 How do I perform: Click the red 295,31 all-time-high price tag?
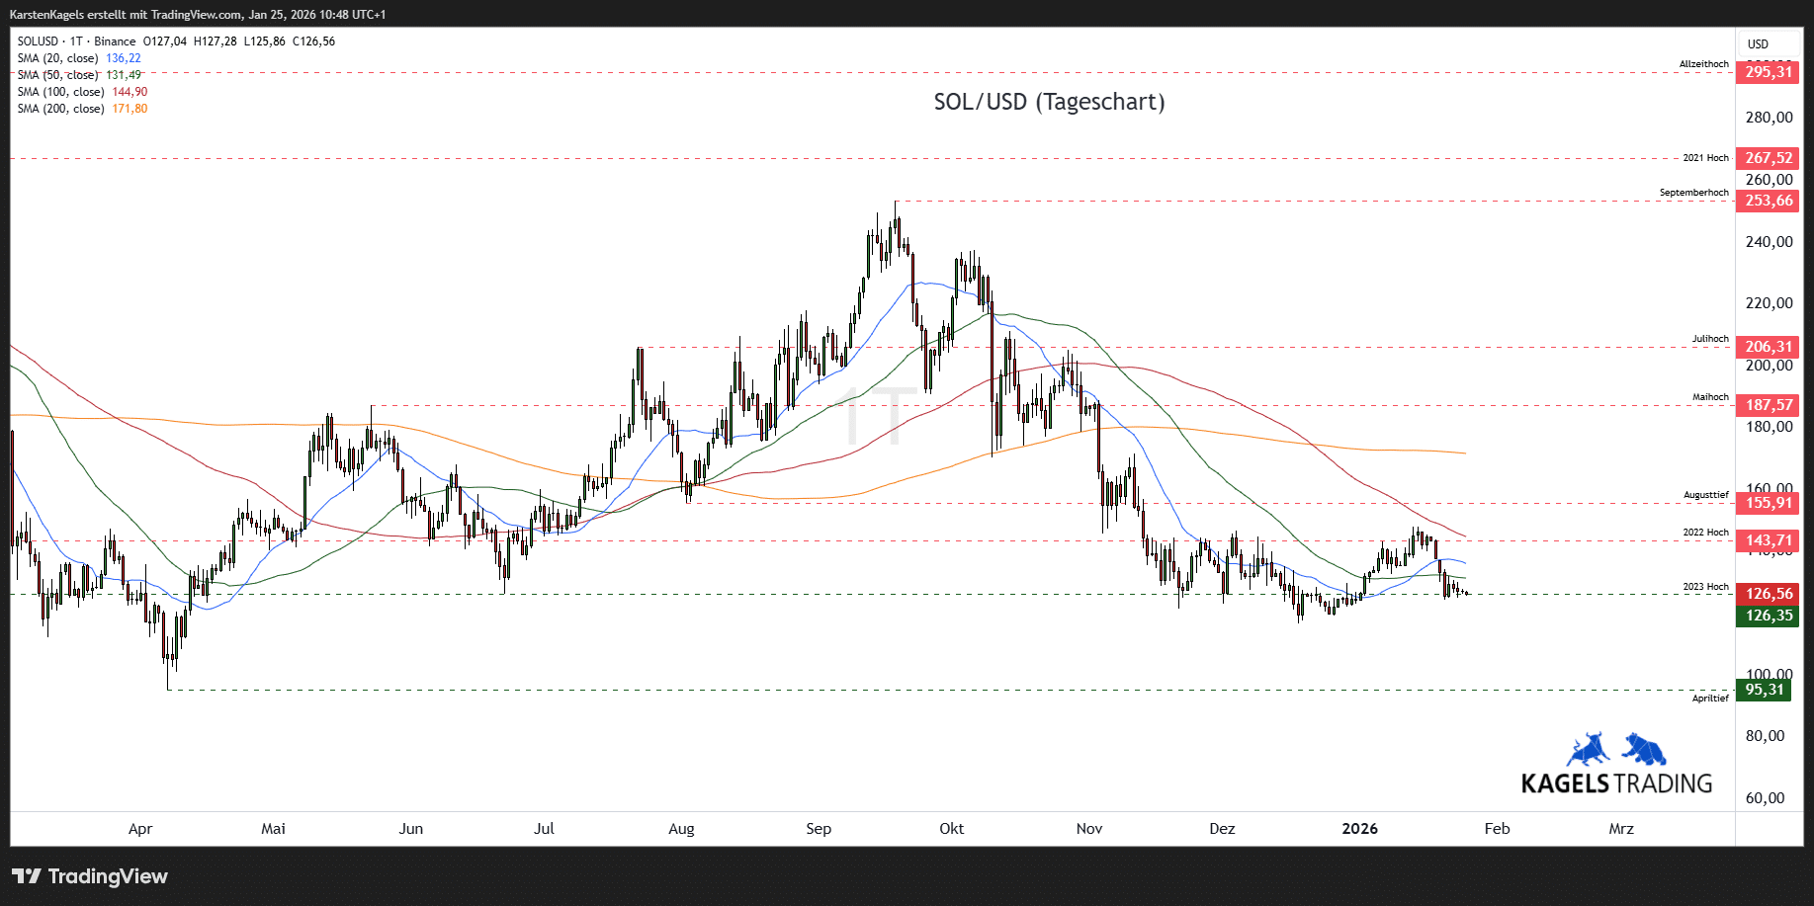(x=1768, y=72)
